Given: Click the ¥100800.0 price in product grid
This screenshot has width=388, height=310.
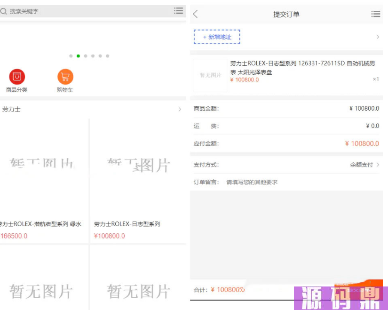Looking at the screenshot, I should point(110,236).
